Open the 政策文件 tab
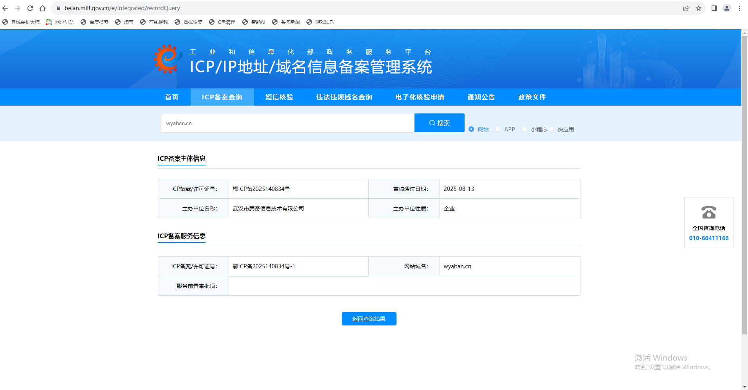This screenshot has width=748, height=390. 532,97
